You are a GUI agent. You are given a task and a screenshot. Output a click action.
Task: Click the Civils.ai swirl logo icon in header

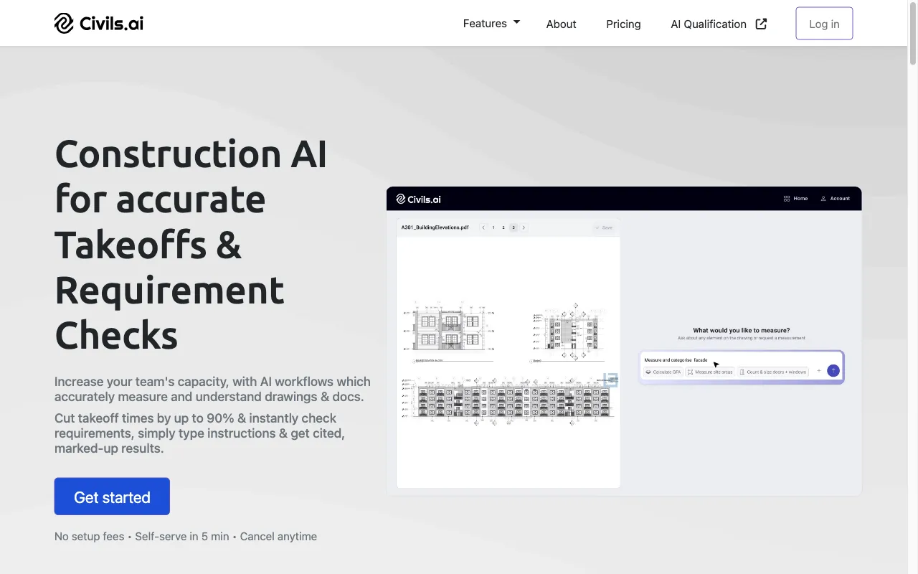point(64,24)
